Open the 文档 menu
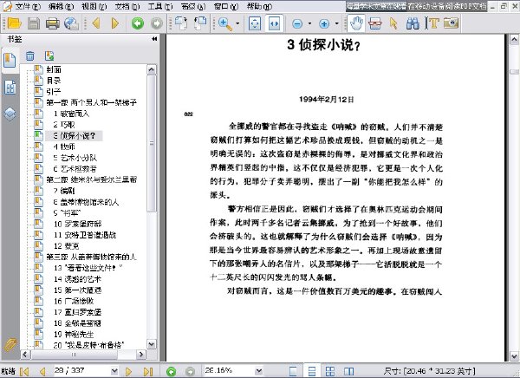The width and height of the screenshot is (520, 378). click(x=127, y=6)
